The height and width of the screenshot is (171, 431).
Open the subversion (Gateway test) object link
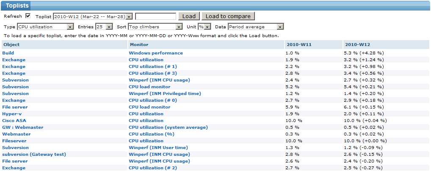click(34, 154)
